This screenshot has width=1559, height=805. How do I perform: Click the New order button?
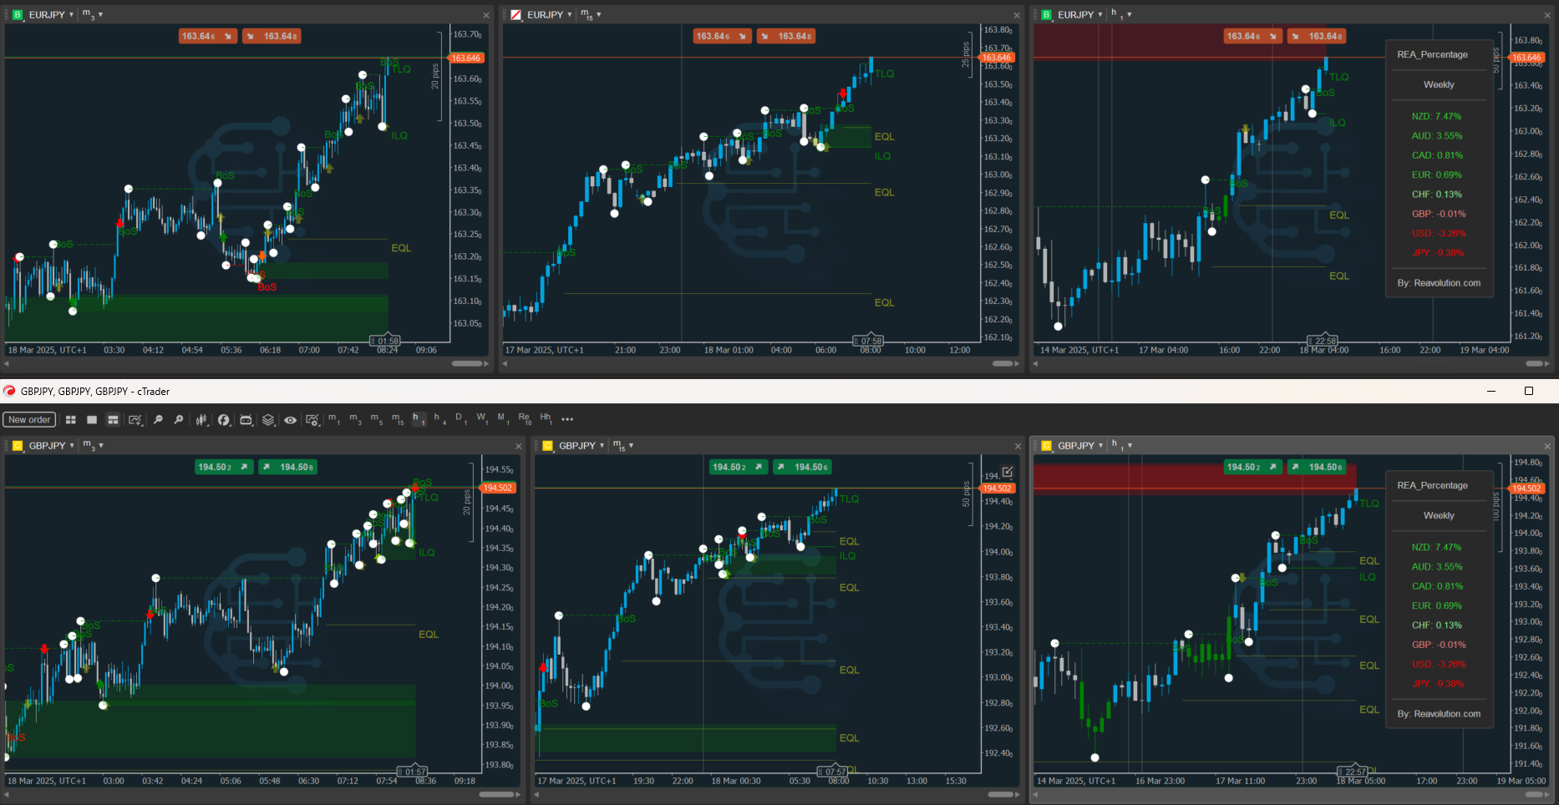click(29, 420)
